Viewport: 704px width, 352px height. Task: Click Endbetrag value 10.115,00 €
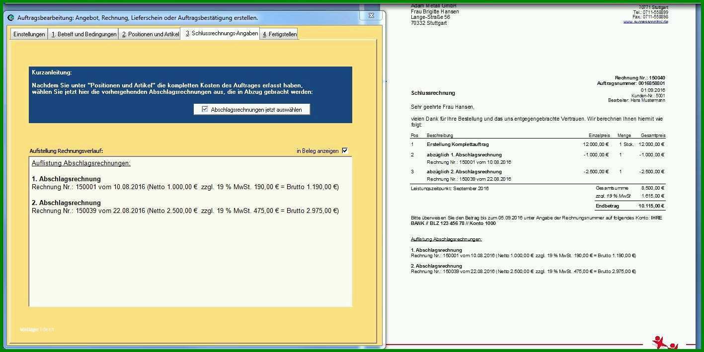point(651,206)
